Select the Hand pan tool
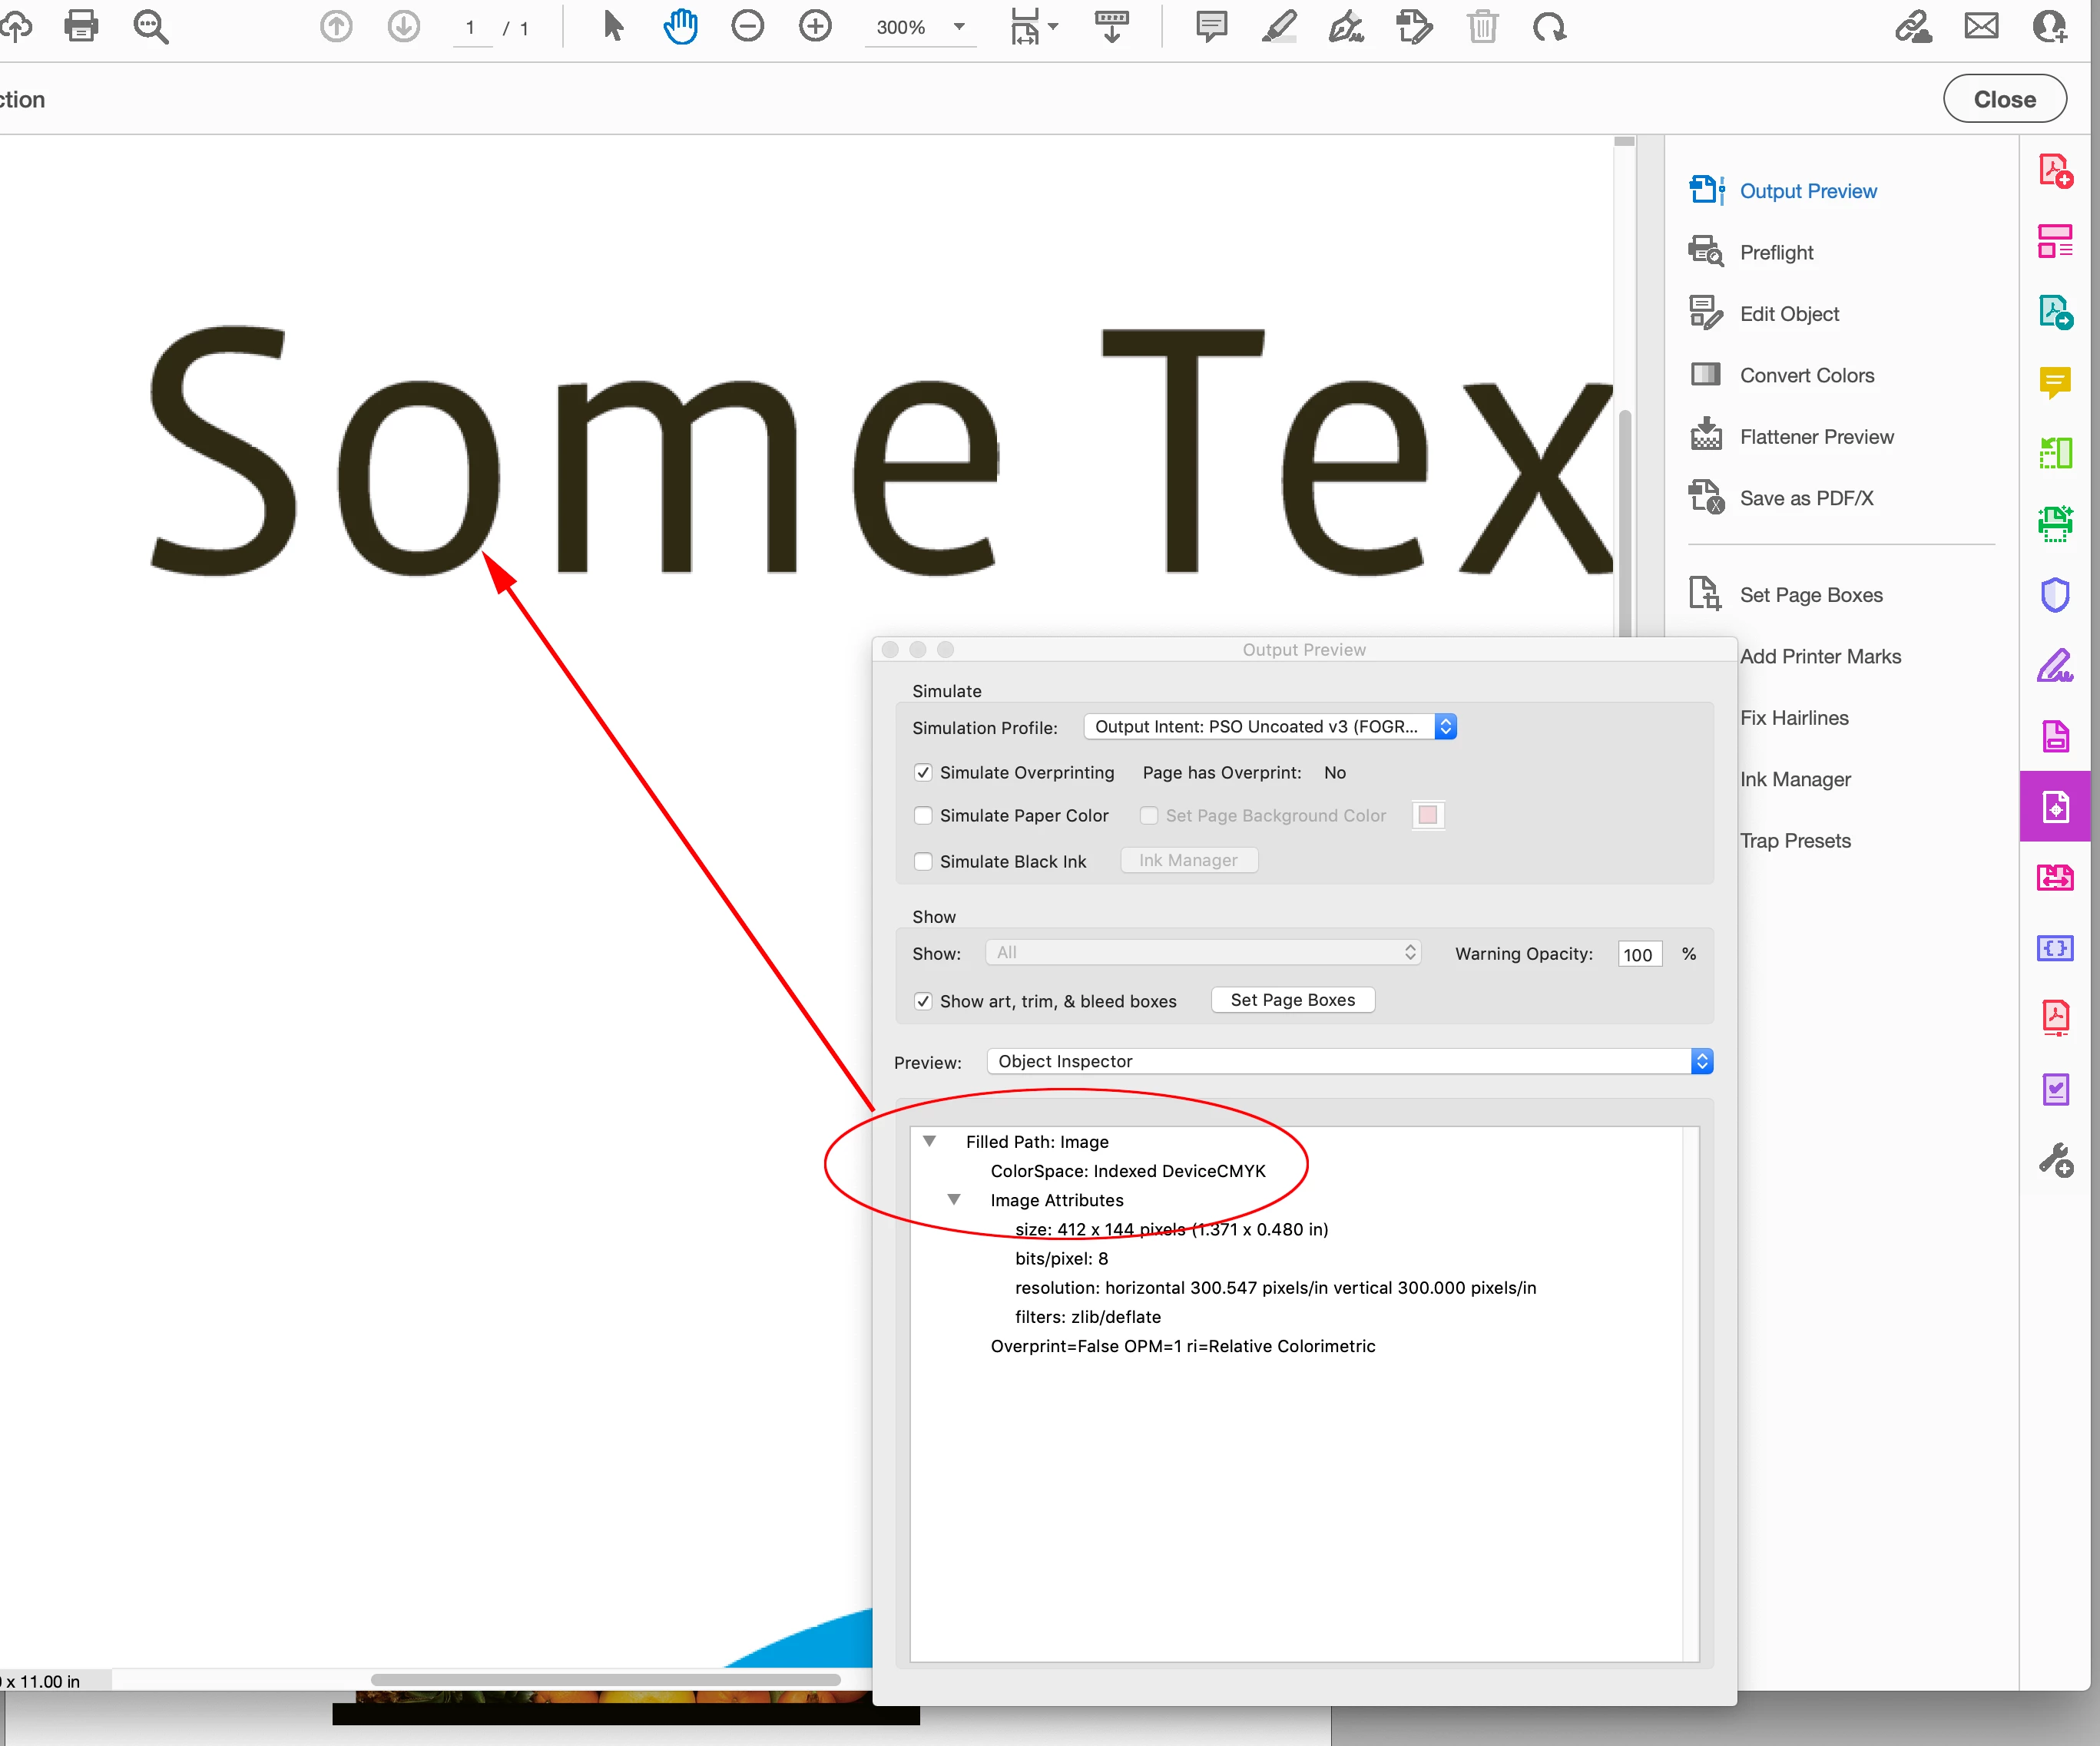This screenshot has width=2100, height=1746. coord(680,26)
